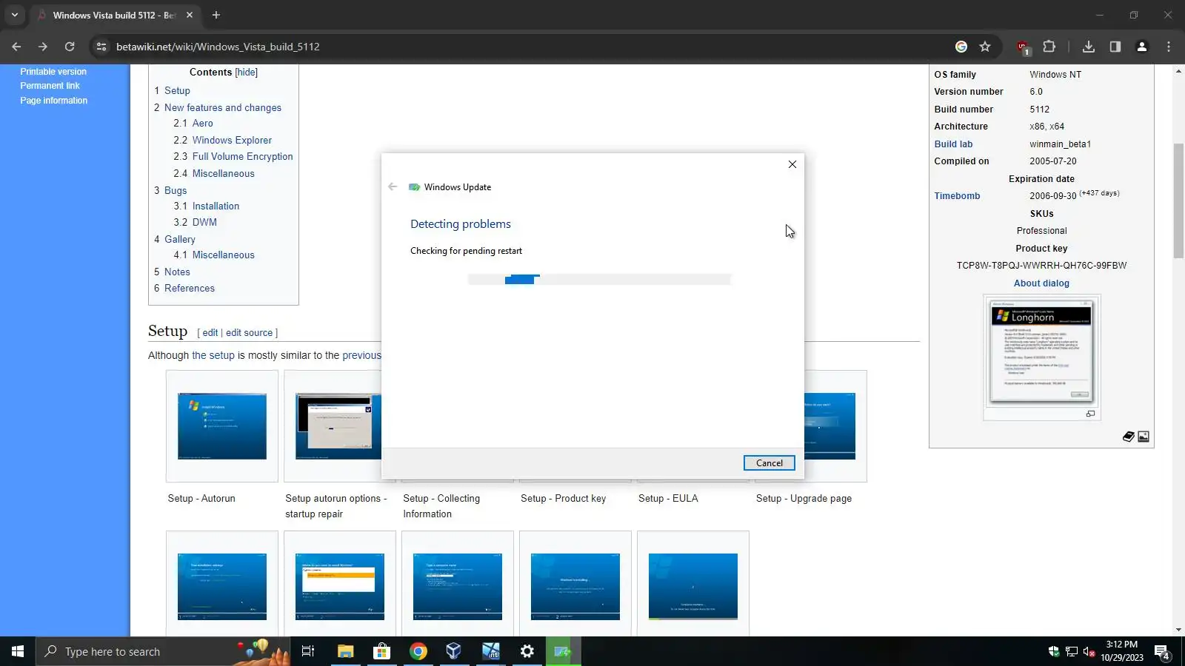Open the Permanent link in sidebar
The width and height of the screenshot is (1185, 666).
tap(50, 86)
